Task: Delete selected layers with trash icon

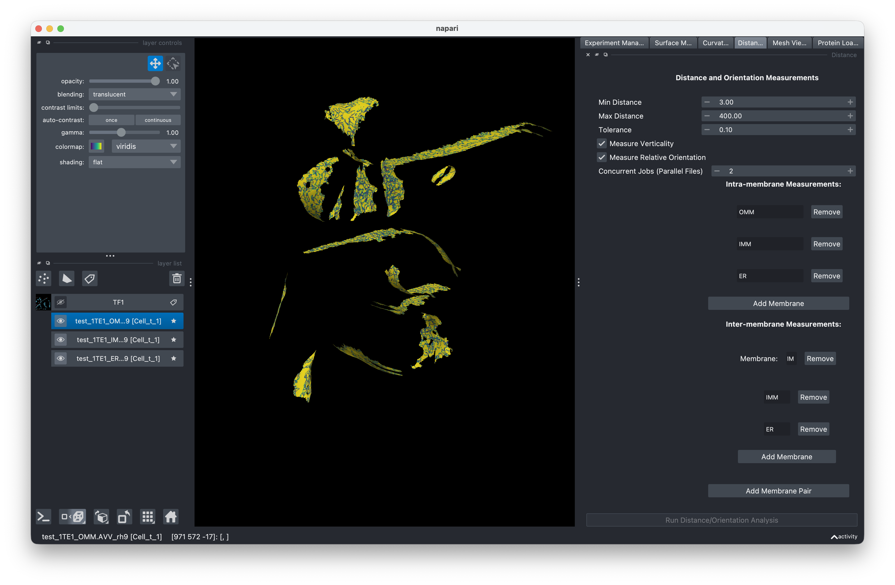Action: (177, 279)
